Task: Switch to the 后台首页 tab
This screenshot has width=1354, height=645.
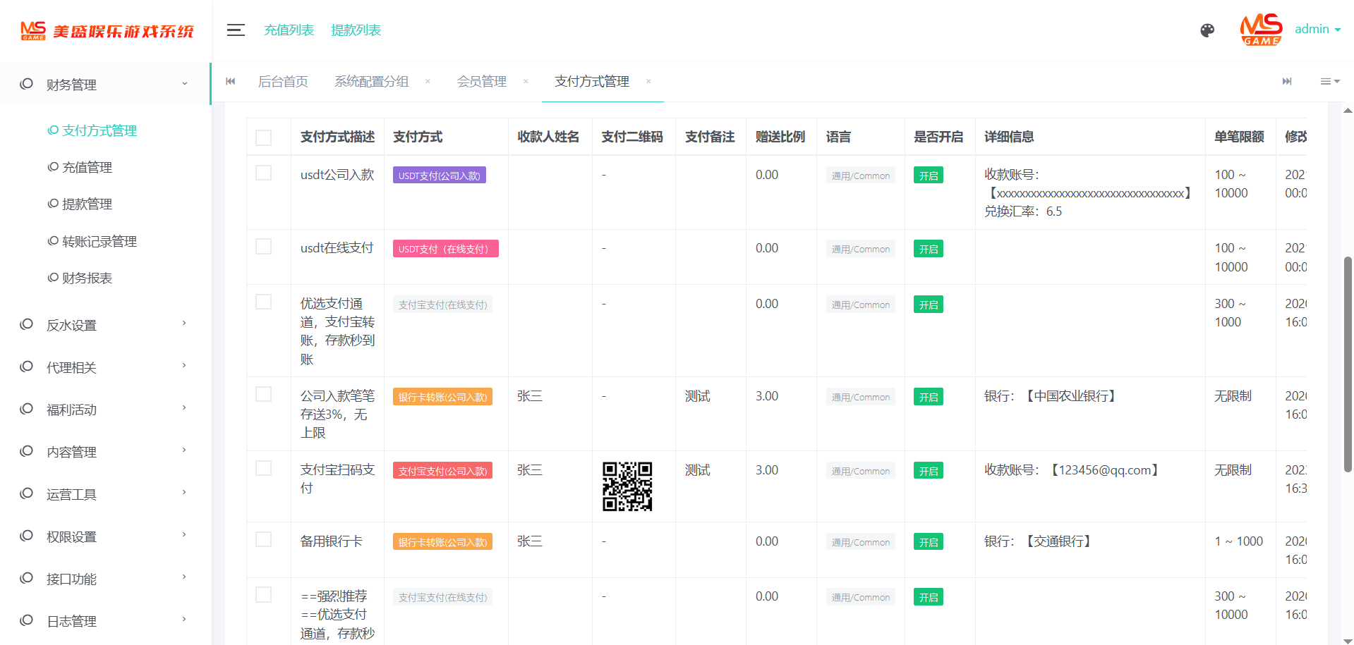Action: point(283,82)
